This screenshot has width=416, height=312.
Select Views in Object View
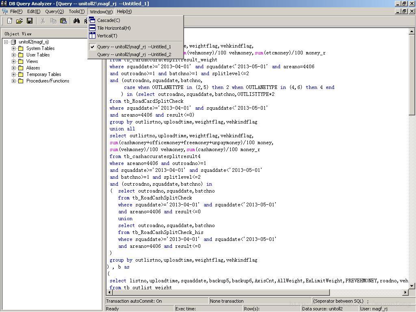click(32, 61)
